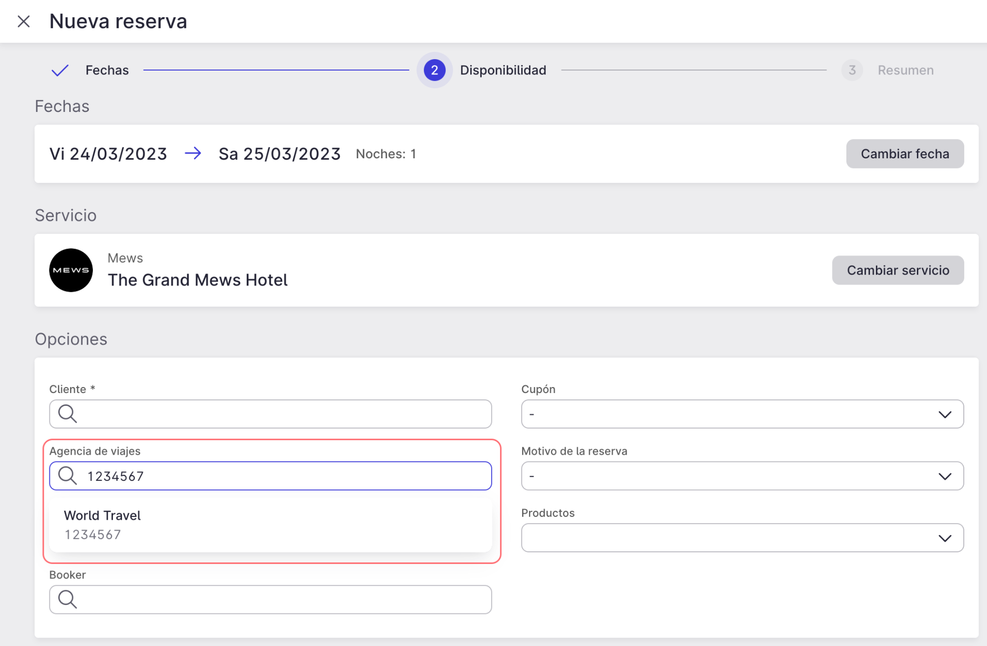Click the Fechas step checkmark icon
The image size is (987, 646).
tap(60, 71)
